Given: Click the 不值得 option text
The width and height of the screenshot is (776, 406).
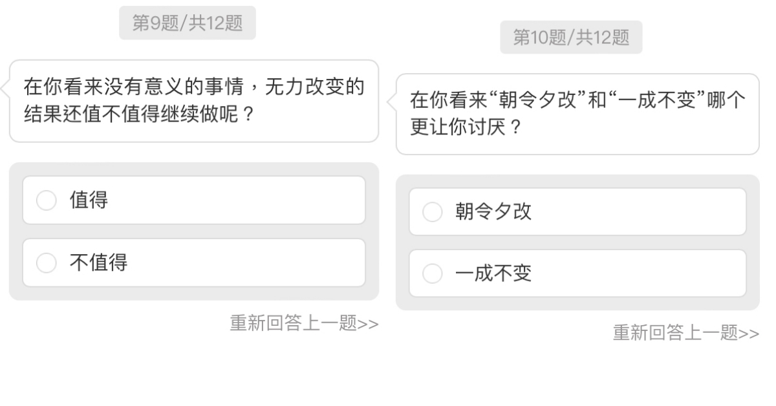Looking at the screenshot, I should pyautogui.click(x=98, y=262).
